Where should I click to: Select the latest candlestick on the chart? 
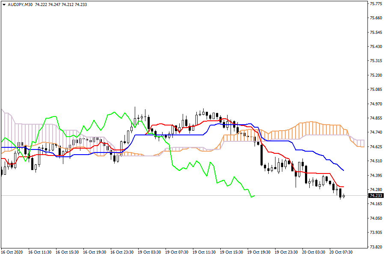(344, 196)
